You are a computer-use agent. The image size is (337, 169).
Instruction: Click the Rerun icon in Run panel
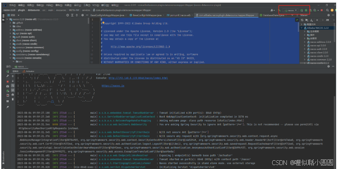click(8, 71)
